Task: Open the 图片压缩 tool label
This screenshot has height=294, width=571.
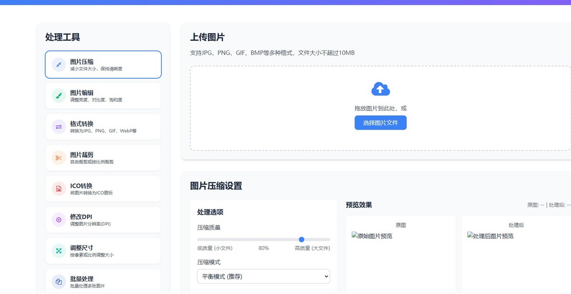Action: pyautogui.click(x=82, y=62)
